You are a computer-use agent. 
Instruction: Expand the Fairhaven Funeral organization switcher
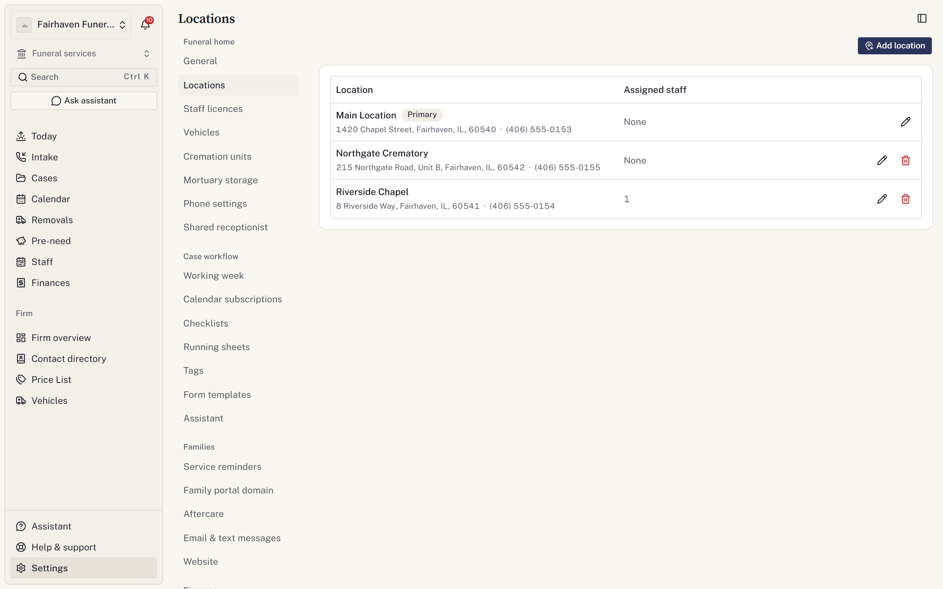click(x=71, y=25)
